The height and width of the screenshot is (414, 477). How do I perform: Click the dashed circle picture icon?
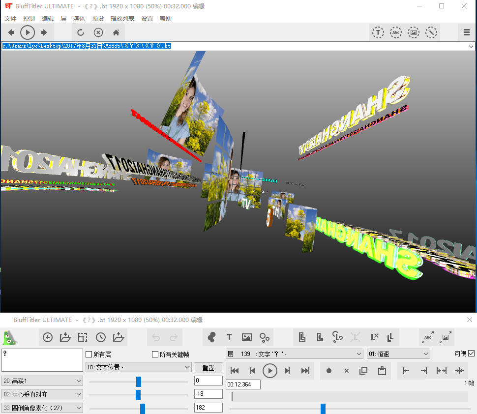click(414, 32)
